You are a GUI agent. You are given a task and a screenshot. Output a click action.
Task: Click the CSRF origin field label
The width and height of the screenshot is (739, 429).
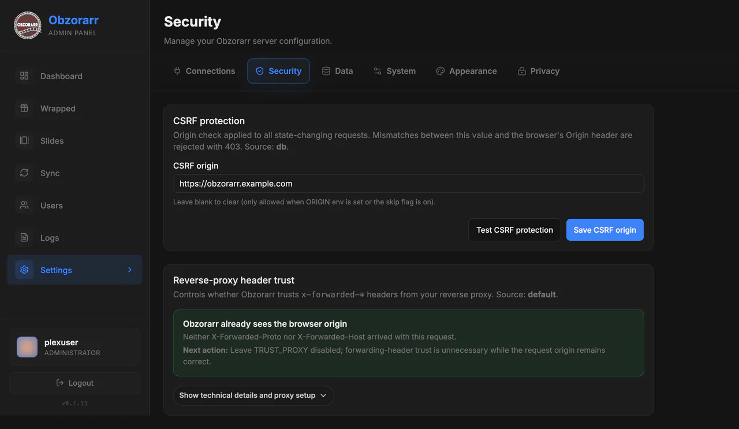[196, 166]
